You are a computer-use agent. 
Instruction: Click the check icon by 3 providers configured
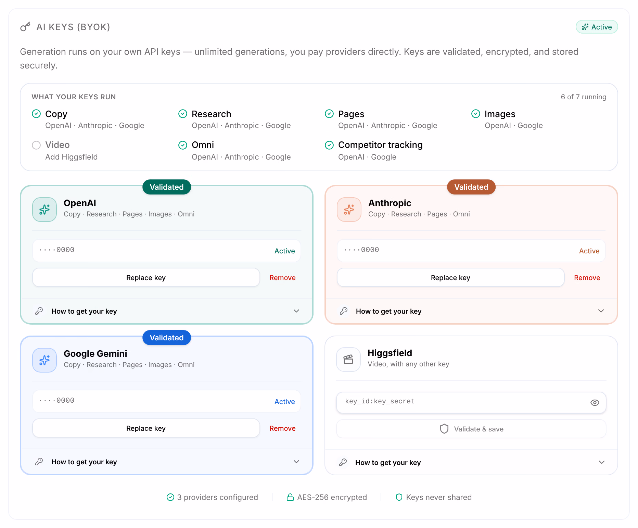click(x=170, y=497)
